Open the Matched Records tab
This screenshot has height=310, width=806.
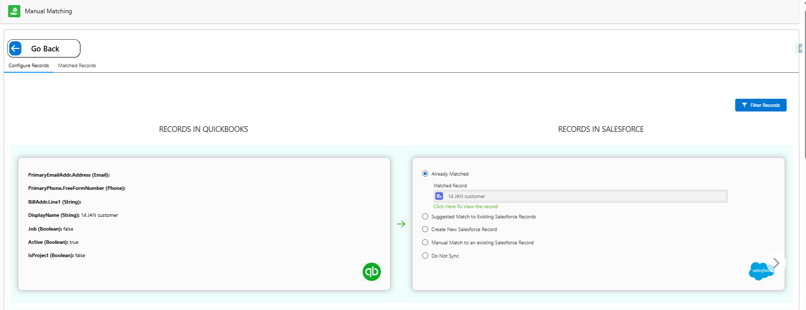(77, 66)
